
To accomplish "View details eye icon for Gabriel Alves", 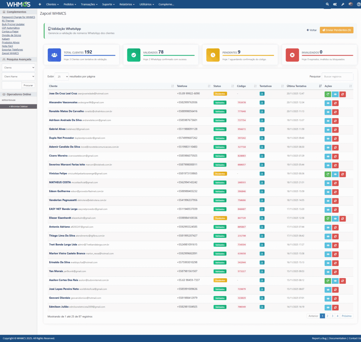I will click(328, 129).
